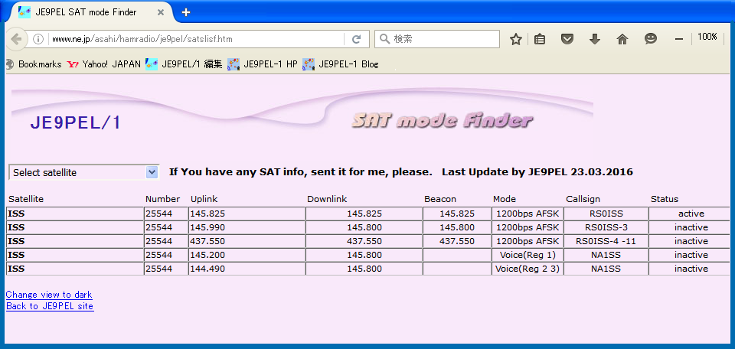
Task: Click the Satellite column header
Action: (26, 199)
